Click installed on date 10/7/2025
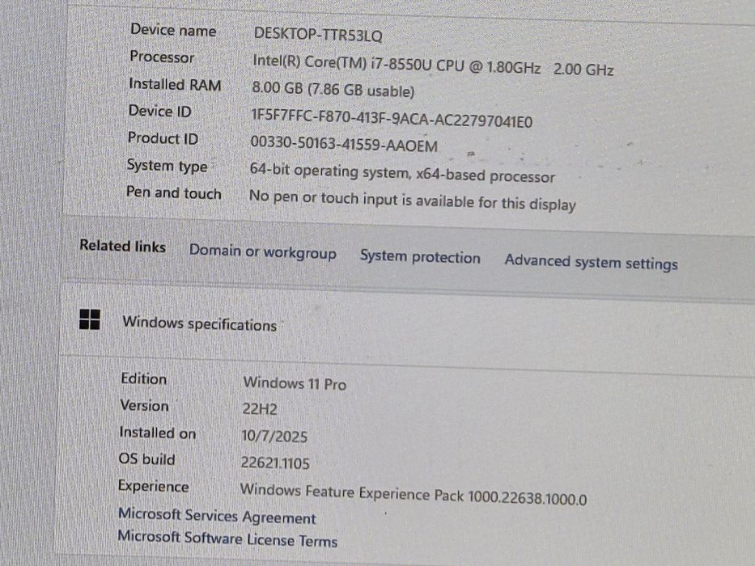 [x=274, y=436]
